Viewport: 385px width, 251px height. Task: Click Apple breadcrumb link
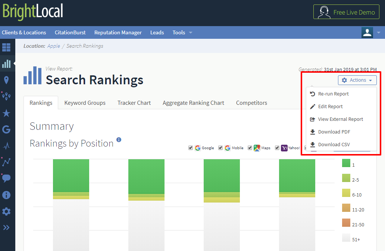[54, 46]
